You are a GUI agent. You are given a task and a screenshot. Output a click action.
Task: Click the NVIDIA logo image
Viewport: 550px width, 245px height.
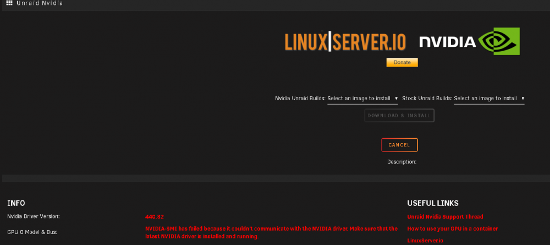(x=469, y=41)
